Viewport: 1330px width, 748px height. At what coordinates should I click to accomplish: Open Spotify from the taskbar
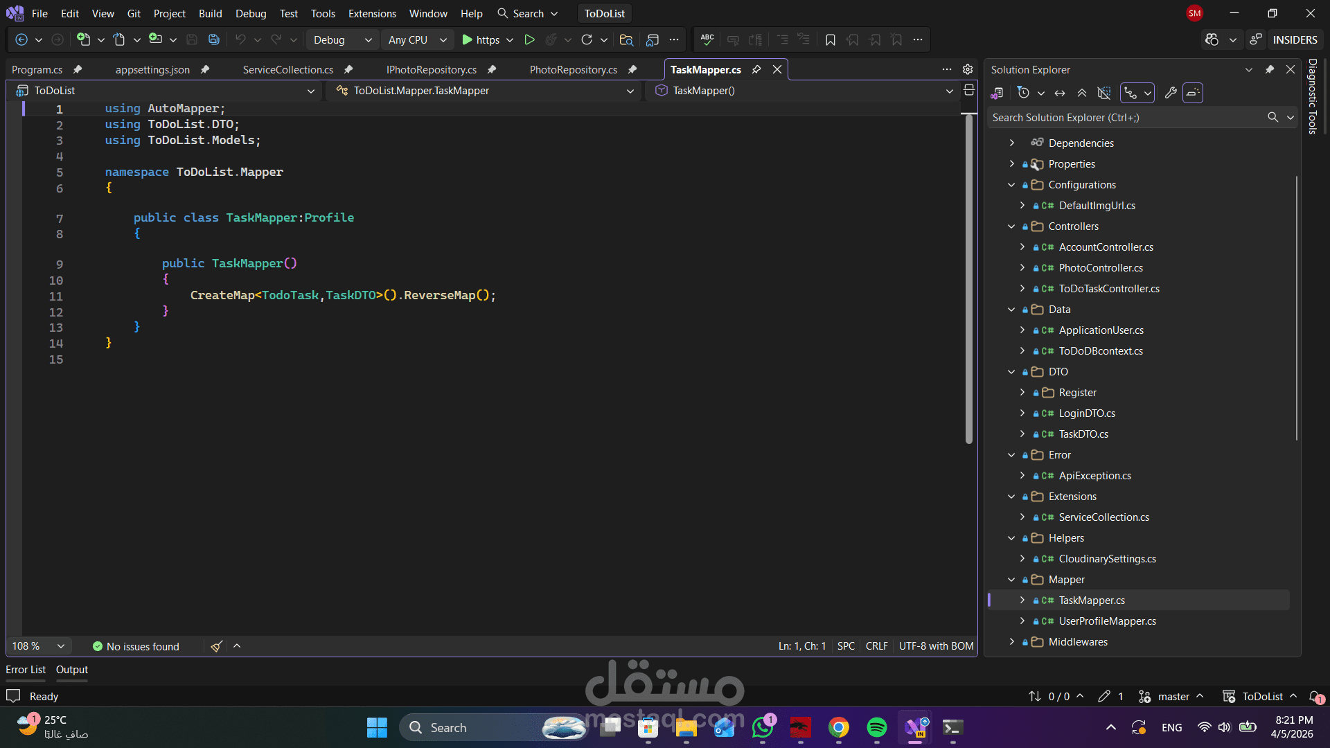[x=876, y=728]
